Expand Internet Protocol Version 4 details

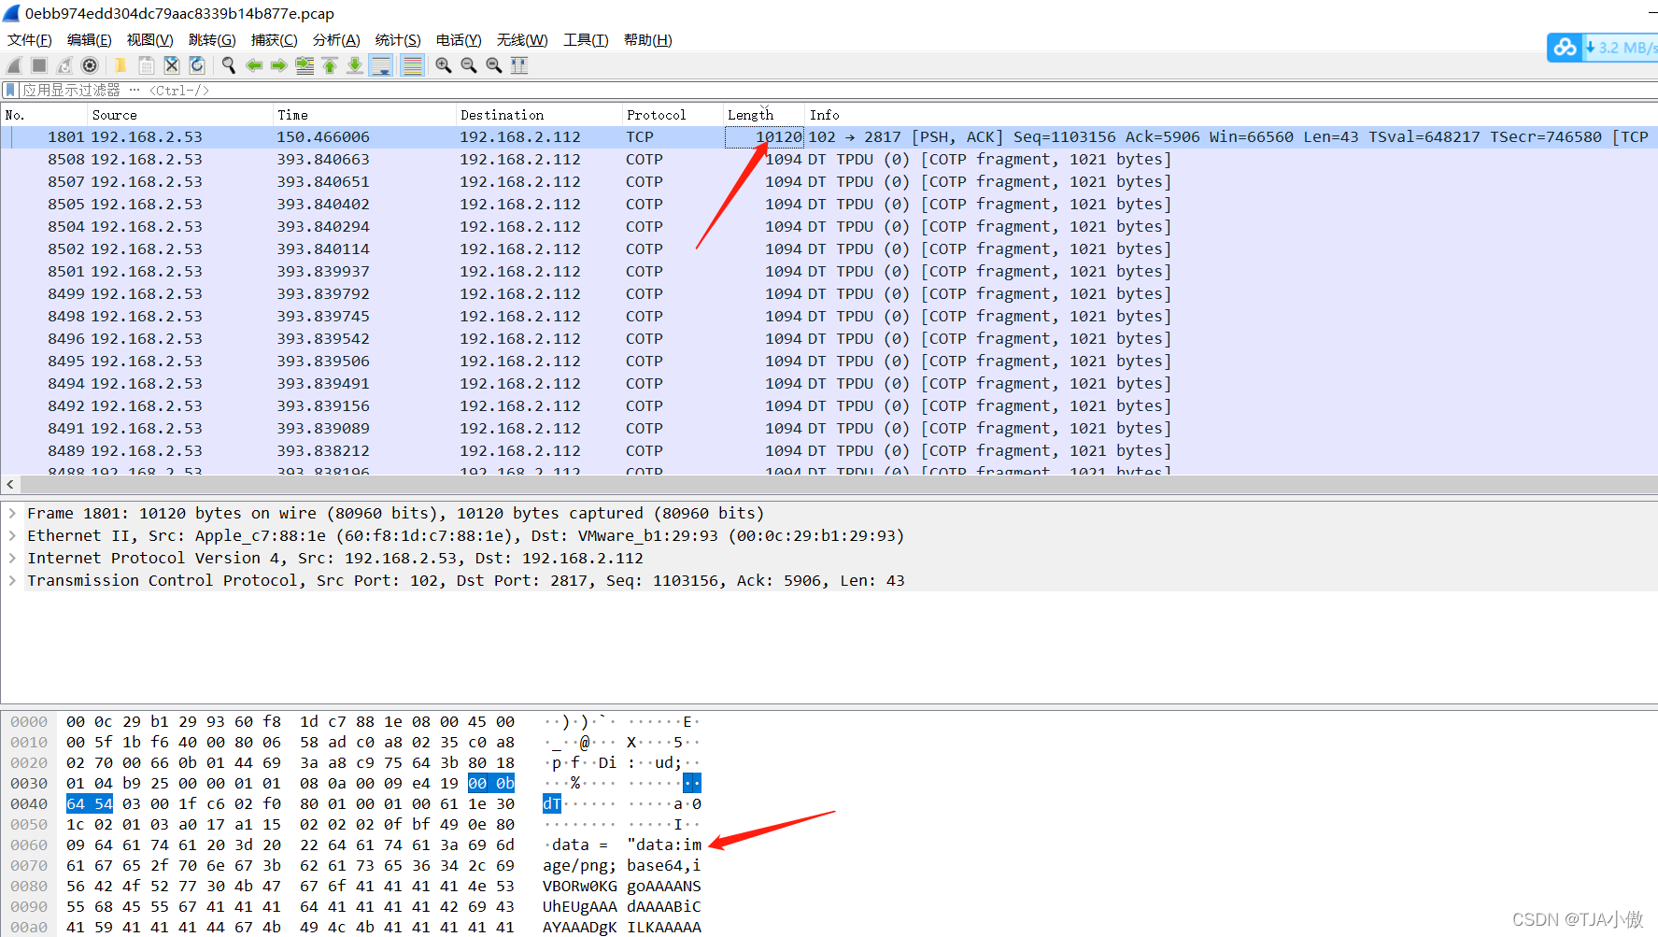[x=12, y=558]
